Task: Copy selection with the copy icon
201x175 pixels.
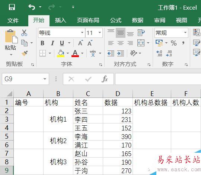Action: click(x=24, y=43)
